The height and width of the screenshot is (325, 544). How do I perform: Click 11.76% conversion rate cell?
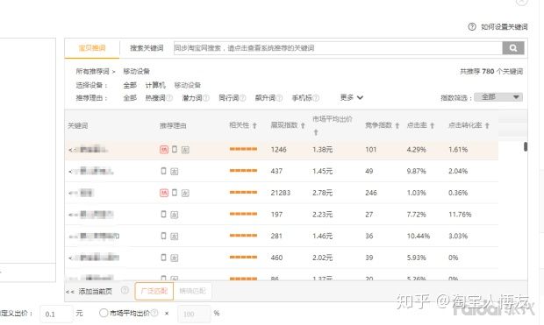(x=460, y=215)
